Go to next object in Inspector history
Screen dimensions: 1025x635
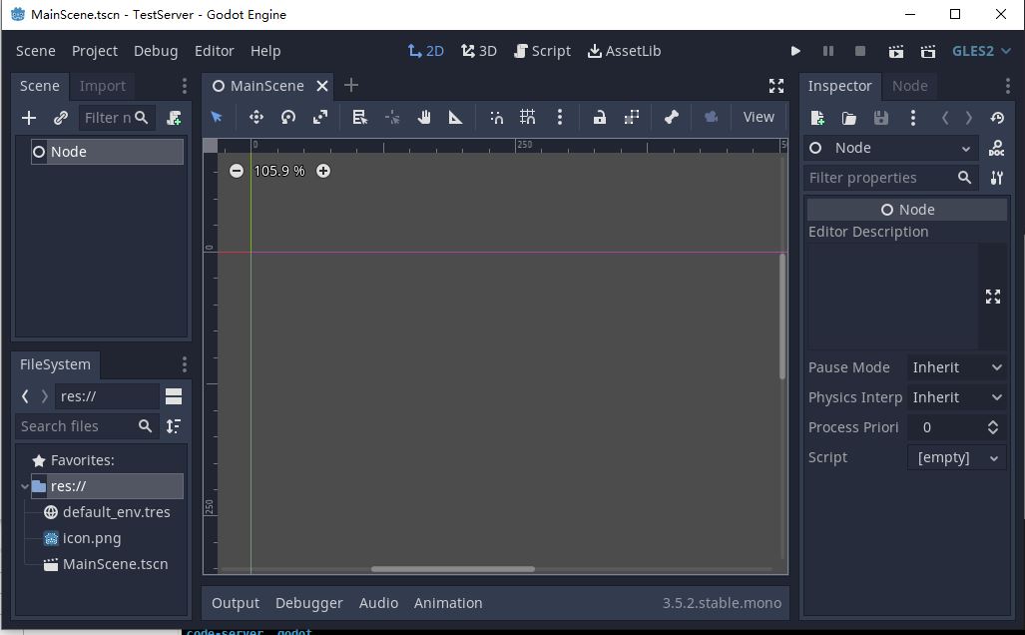tap(969, 118)
